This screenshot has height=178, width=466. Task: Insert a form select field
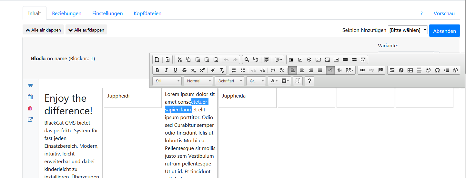coord(336,60)
